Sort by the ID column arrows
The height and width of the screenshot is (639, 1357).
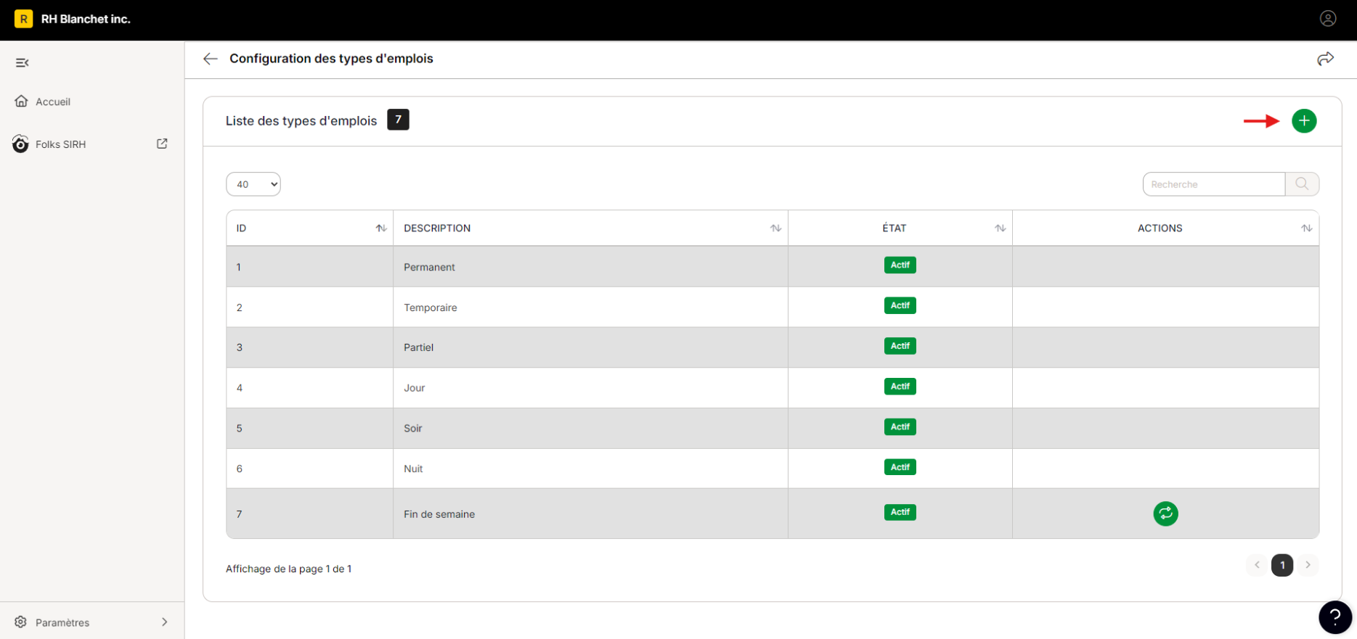[380, 228]
